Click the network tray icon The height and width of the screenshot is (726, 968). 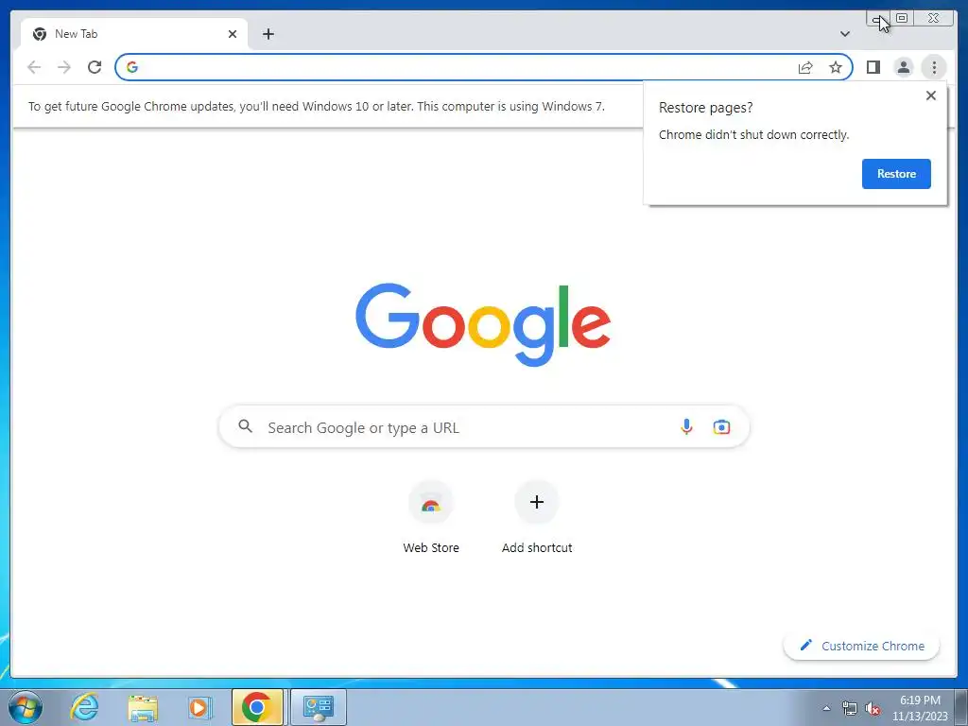[850, 708]
